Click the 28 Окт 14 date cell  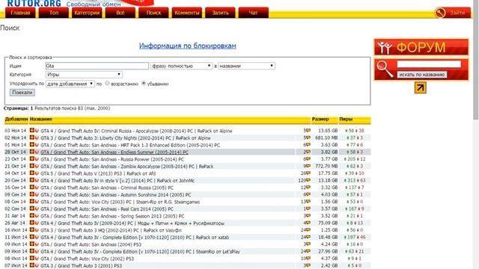pyautogui.click(x=15, y=152)
